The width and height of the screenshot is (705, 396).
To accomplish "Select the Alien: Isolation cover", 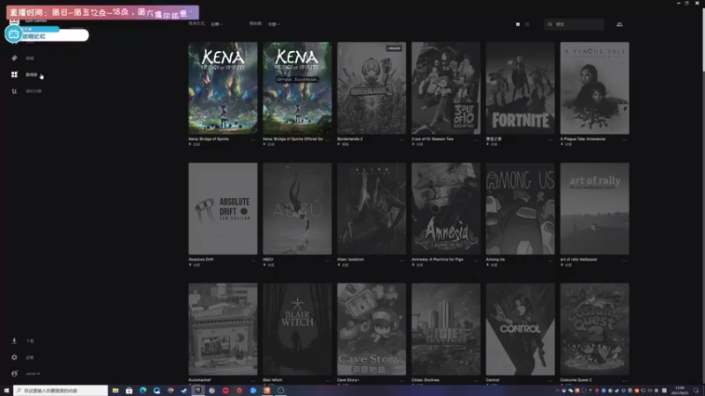I will (371, 209).
